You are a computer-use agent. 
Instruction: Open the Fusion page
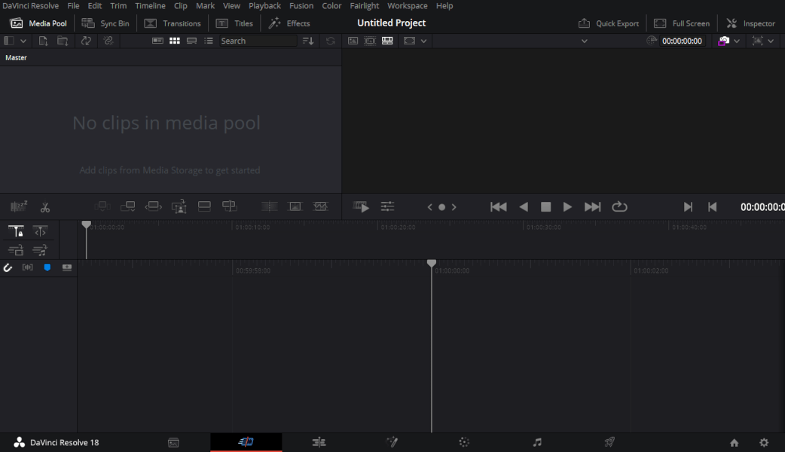pos(392,442)
